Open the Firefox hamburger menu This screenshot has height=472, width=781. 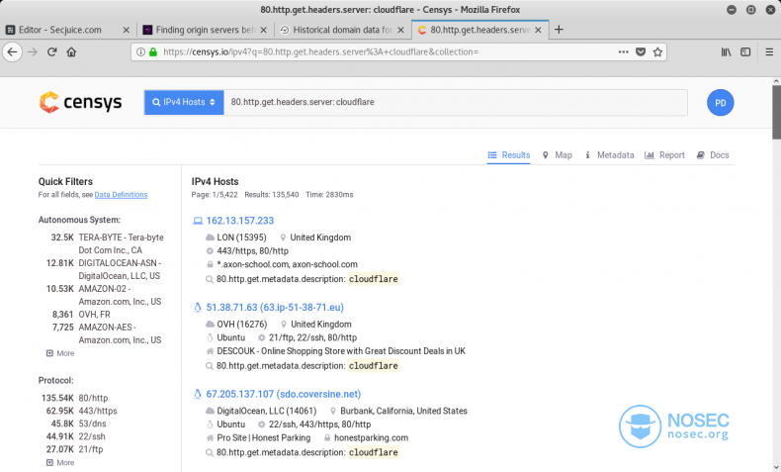769,51
